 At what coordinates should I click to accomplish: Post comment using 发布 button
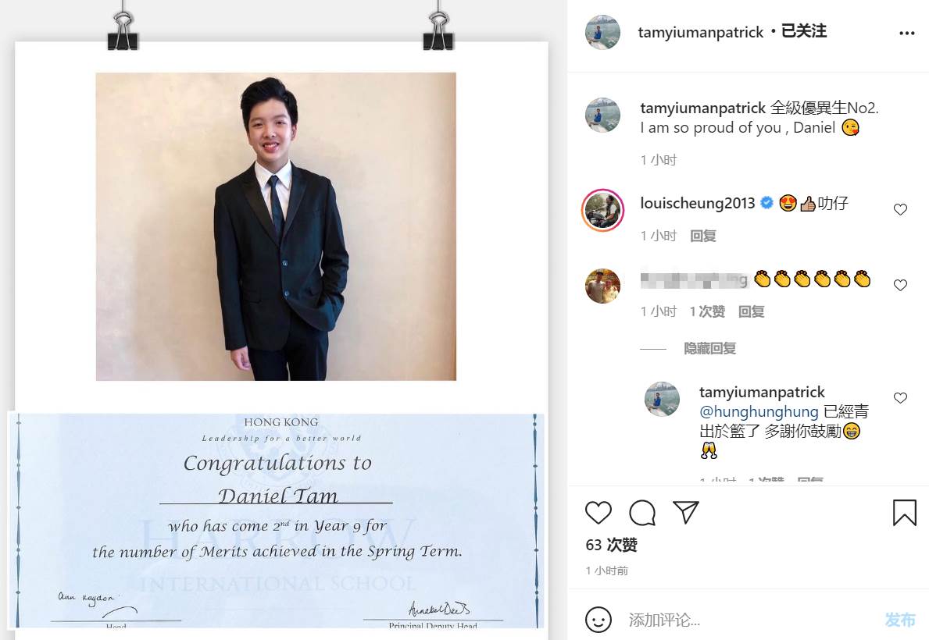[900, 620]
